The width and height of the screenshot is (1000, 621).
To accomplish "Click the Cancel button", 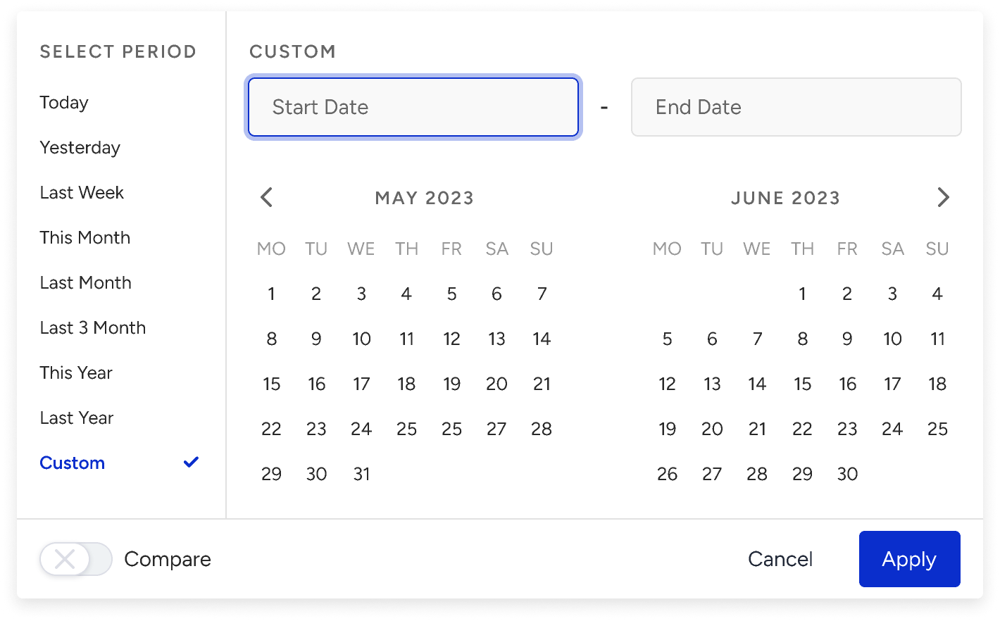I will coord(780,559).
